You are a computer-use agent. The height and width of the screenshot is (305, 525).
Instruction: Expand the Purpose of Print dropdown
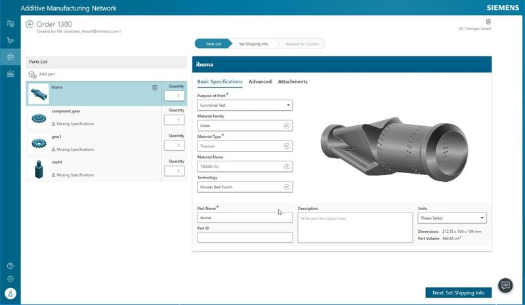pyautogui.click(x=288, y=105)
